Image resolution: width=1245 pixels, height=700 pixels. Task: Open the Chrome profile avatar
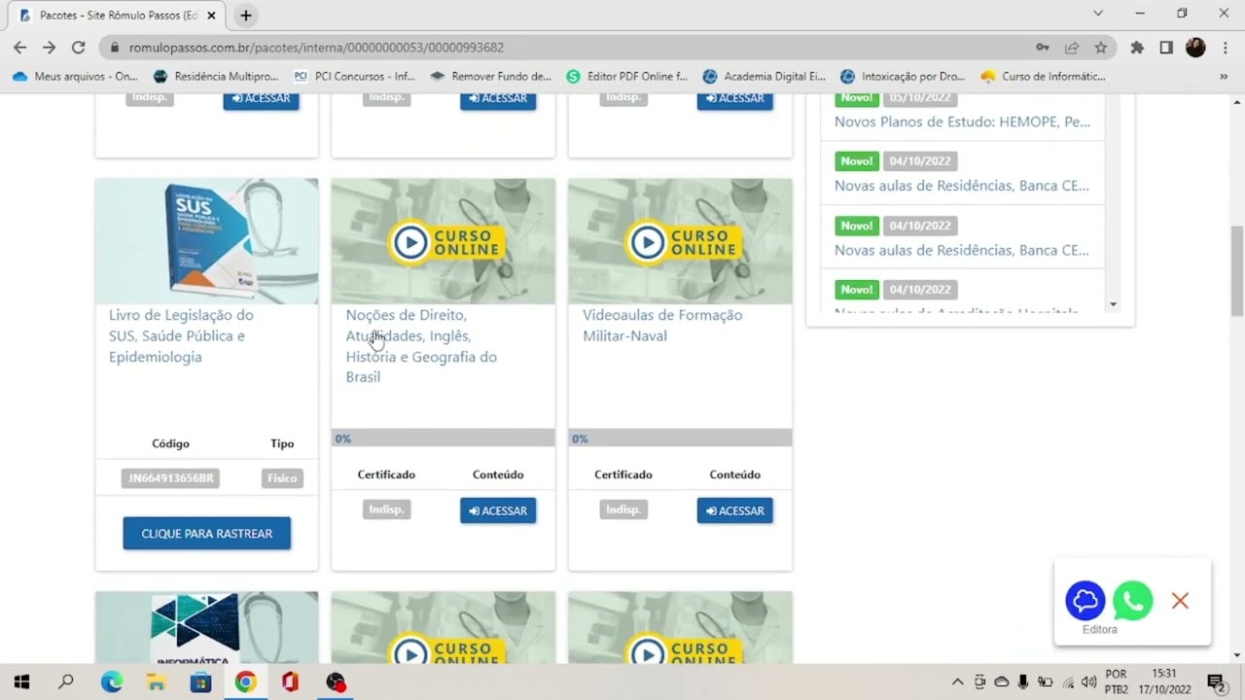[1195, 47]
